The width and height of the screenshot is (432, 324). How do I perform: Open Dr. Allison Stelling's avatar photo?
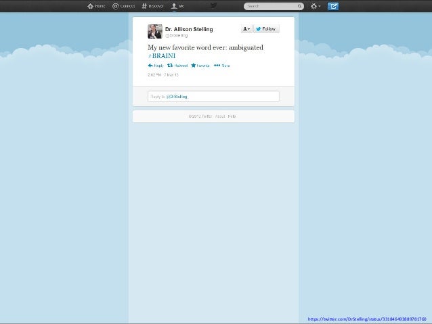[155, 31]
